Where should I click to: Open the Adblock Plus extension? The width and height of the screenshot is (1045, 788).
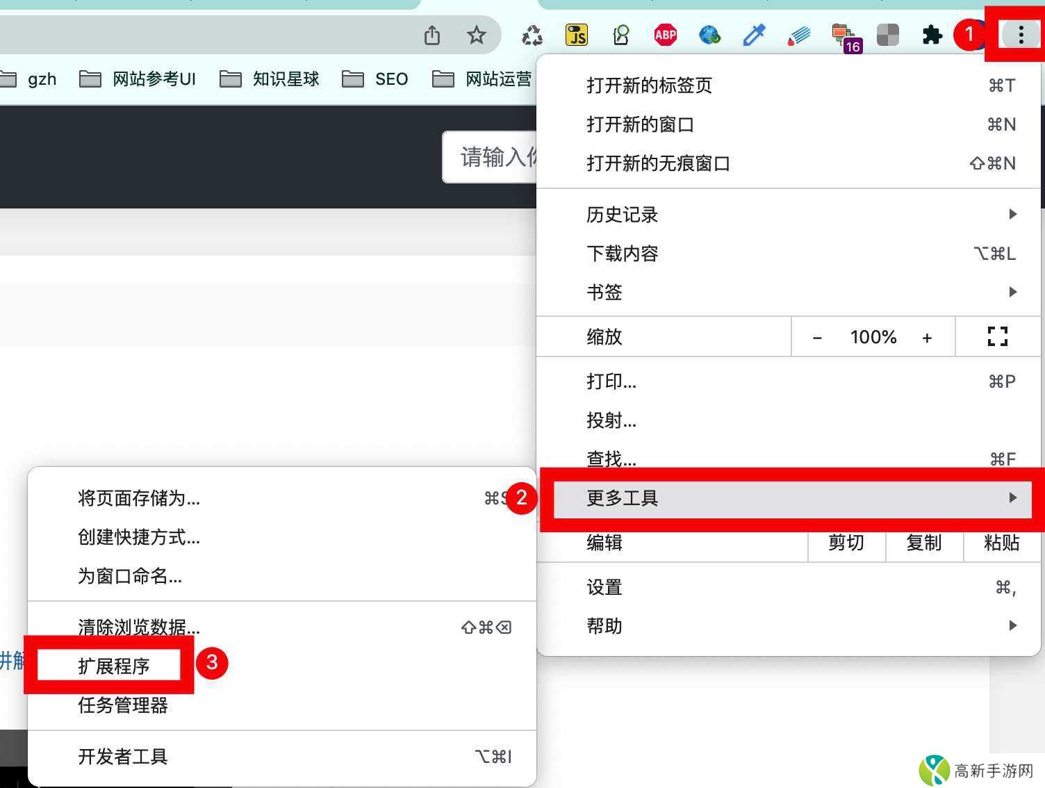[665, 34]
